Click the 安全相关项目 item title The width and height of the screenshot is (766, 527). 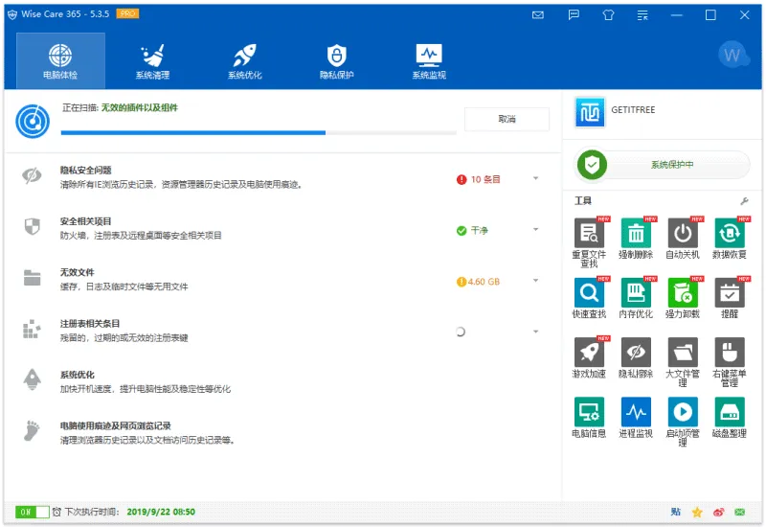pyautogui.click(x=86, y=221)
